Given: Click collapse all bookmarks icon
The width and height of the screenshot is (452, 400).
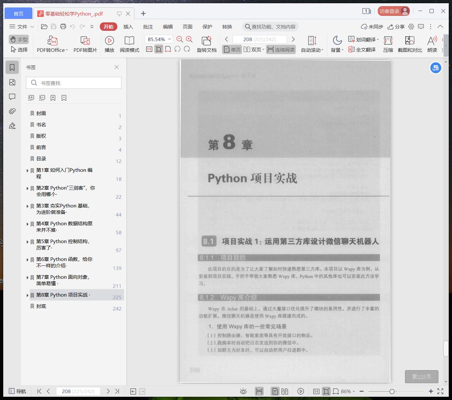Looking at the screenshot, I should pos(42,98).
